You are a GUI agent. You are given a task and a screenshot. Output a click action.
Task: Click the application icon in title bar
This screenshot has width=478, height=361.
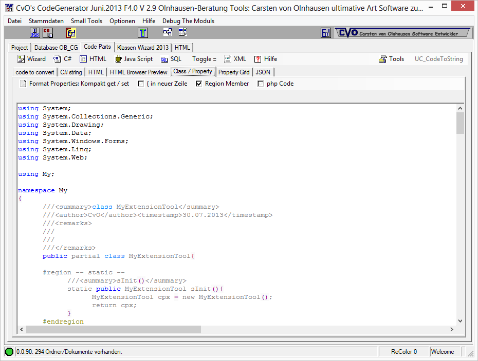(9, 8)
